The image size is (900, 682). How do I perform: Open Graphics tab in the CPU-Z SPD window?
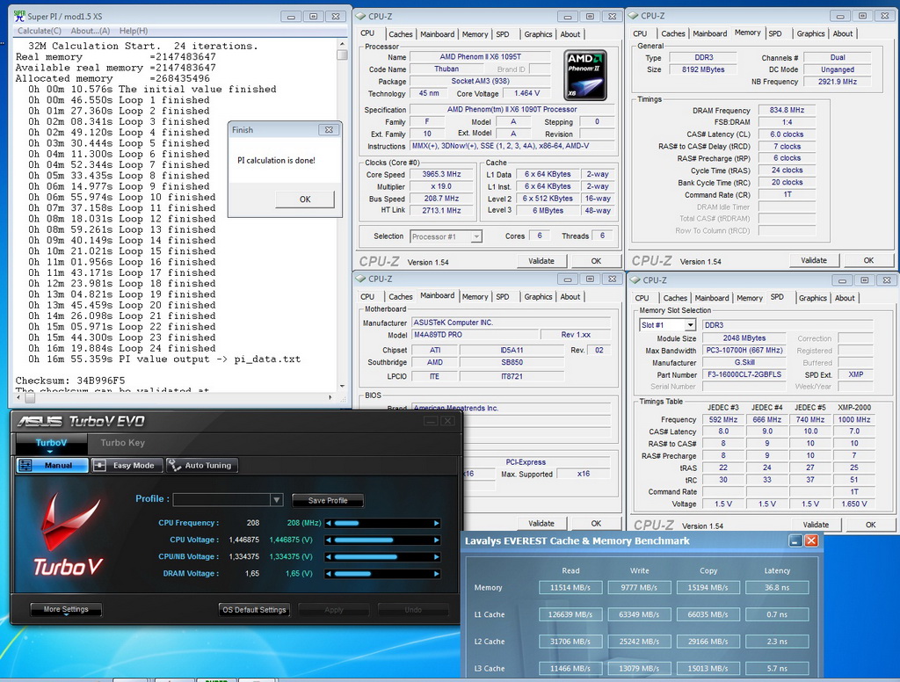(x=813, y=298)
